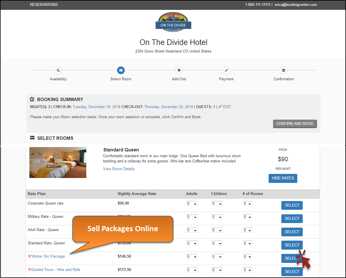The height and width of the screenshot is (278, 346).
Task: Open Children dropdown for Standard Rate -Queen
Action: click(x=217, y=244)
